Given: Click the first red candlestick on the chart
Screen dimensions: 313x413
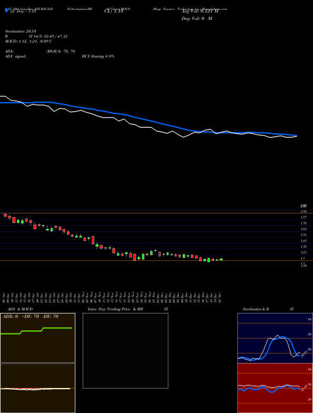Looking at the screenshot, I should pyautogui.click(x=5, y=215).
